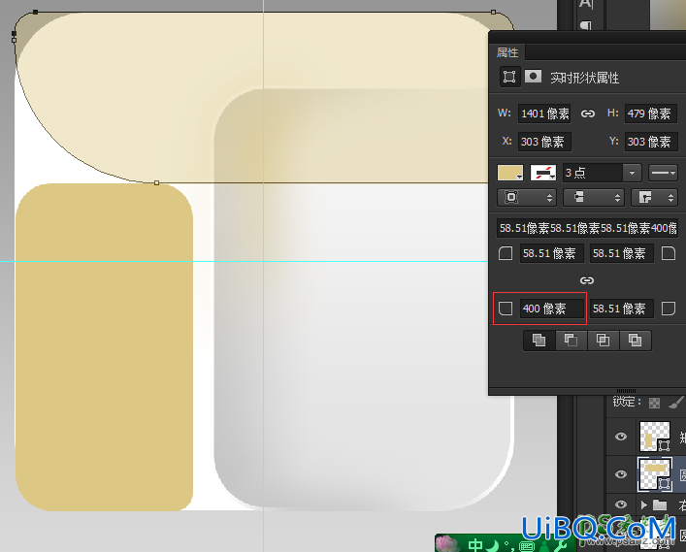686x552 pixels.
Task: Click the mask icon in Properties panel
Action: tap(533, 77)
